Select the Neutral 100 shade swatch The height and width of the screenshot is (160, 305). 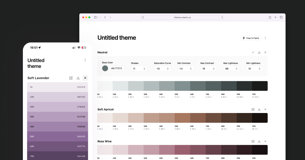pyautogui.click(x=120, y=86)
